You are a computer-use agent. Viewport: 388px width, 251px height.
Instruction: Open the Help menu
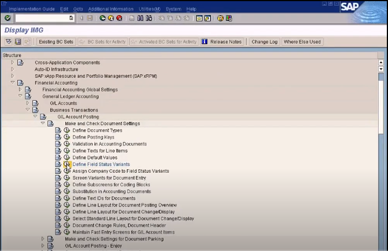[191, 9]
